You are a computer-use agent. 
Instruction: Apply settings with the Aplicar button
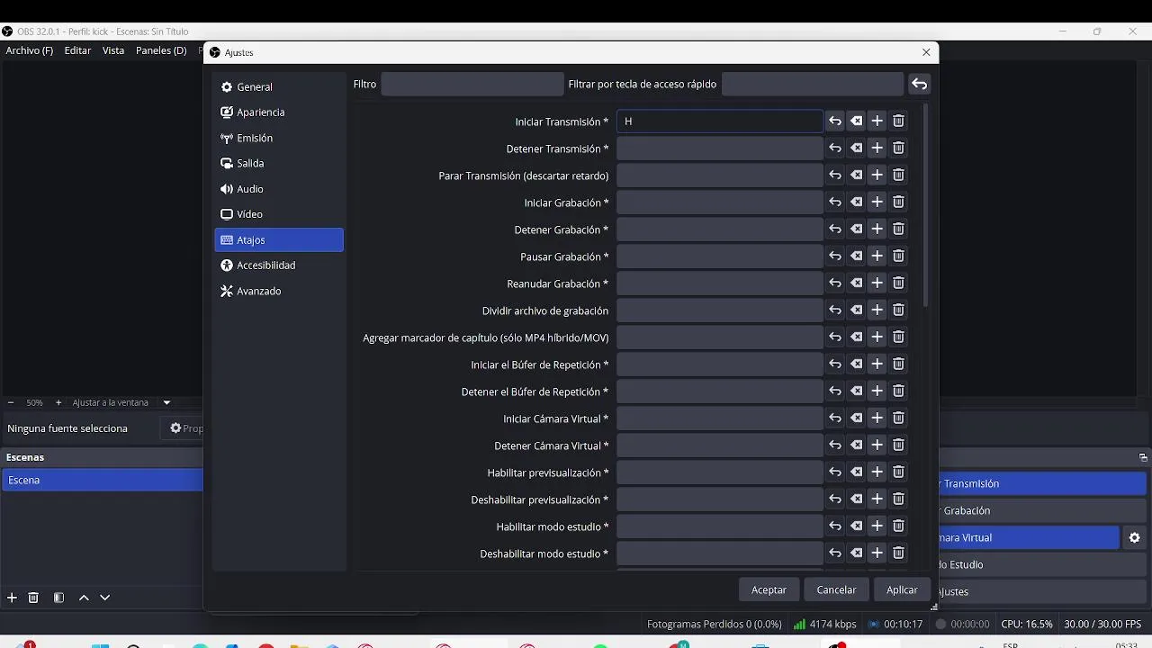click(902, 589)
